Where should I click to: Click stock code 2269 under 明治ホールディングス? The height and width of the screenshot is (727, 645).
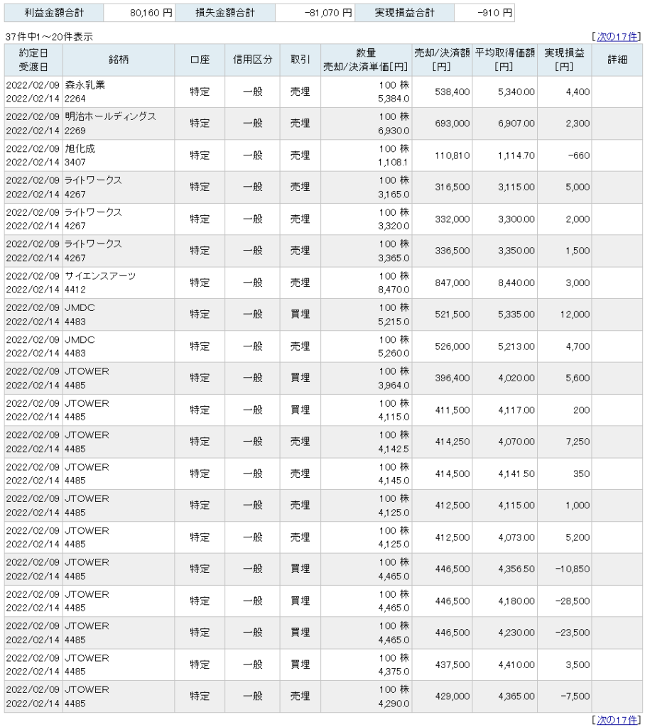click(x=75, y=131)
